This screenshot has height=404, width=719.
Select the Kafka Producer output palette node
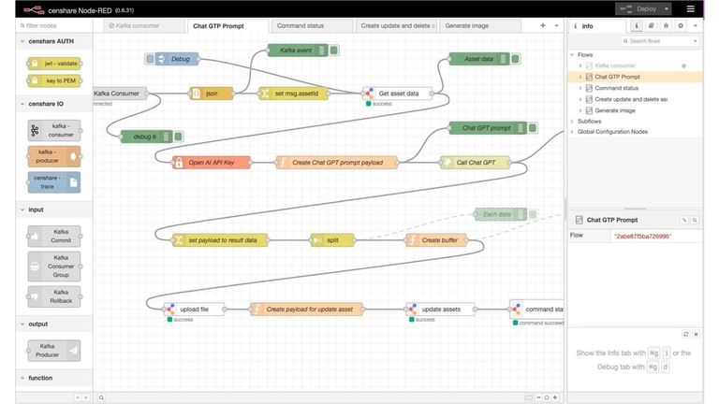pyautogui.click(x=54, y=351)
